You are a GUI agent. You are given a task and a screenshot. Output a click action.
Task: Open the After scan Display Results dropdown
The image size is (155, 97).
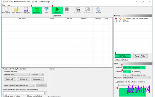point(137,78)
